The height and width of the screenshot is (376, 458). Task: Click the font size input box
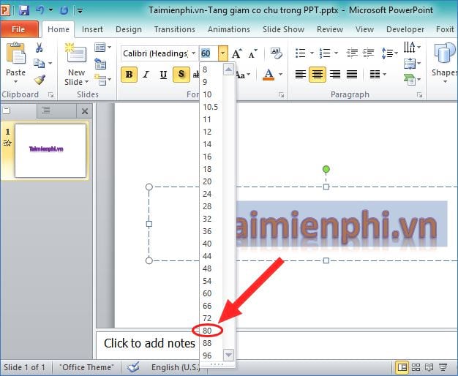(209, 53)
